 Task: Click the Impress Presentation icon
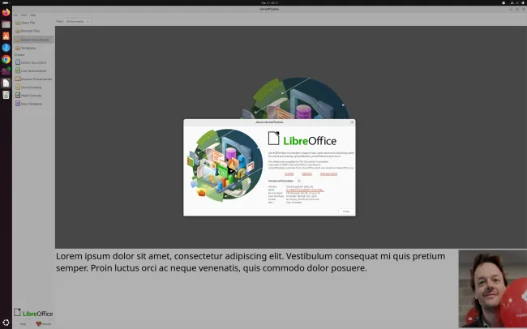point(18,79)
